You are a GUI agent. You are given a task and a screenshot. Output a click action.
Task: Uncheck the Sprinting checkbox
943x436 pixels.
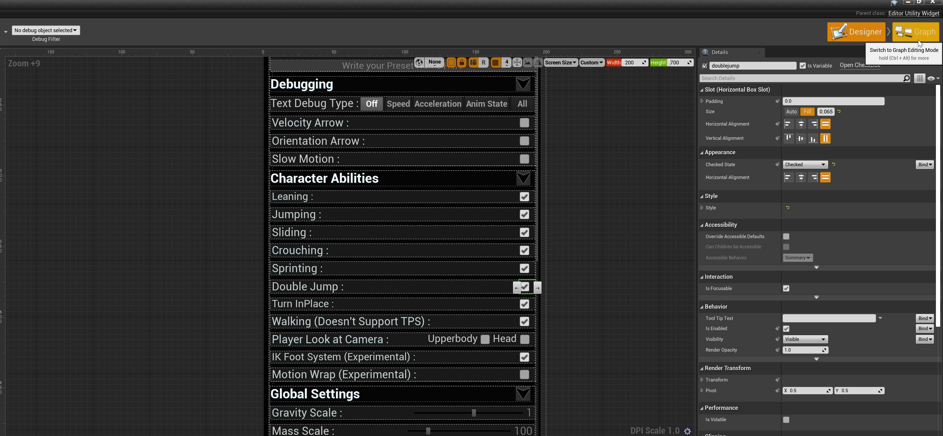click(x=524, y=269)
